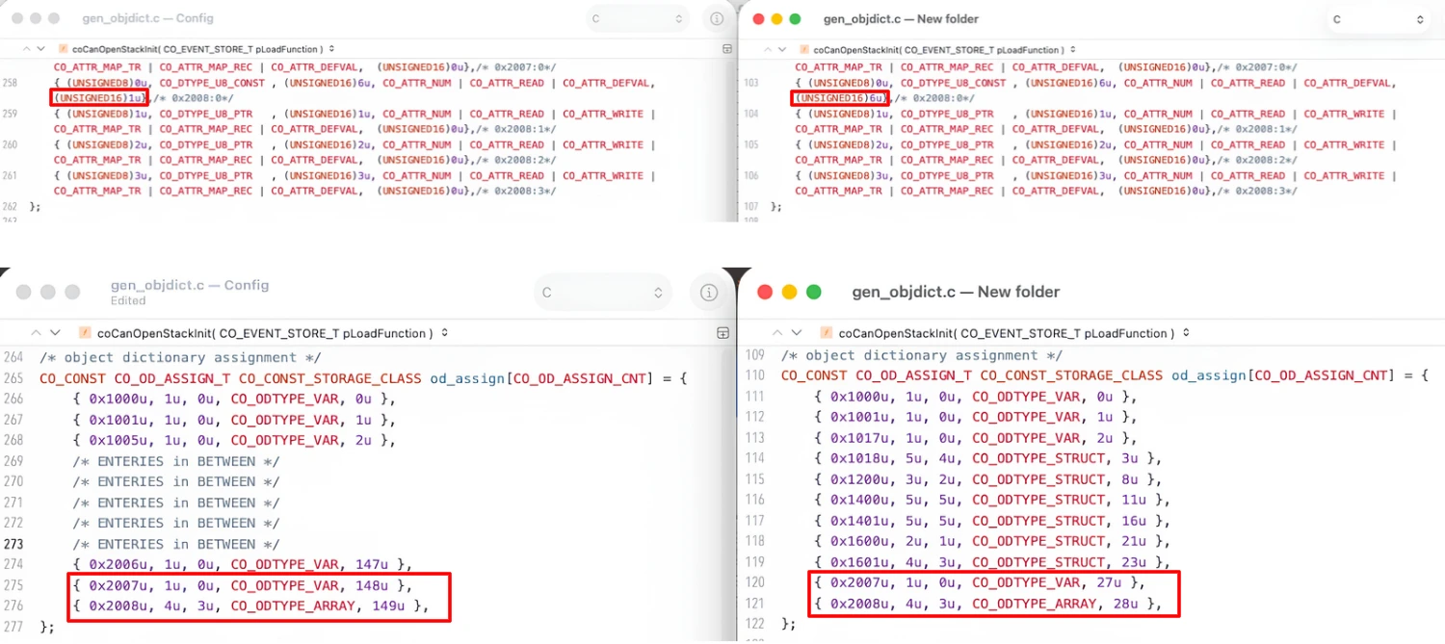The width and height of the screenshot is (1445, 644).
Task: Click down chevron in New folder window showing line 109
Action: coord(795,333)
